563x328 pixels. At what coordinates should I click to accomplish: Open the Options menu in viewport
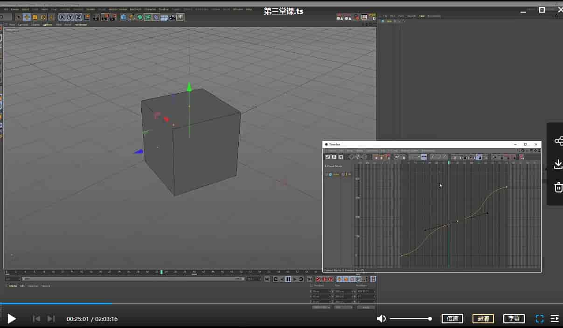point(48,25)
